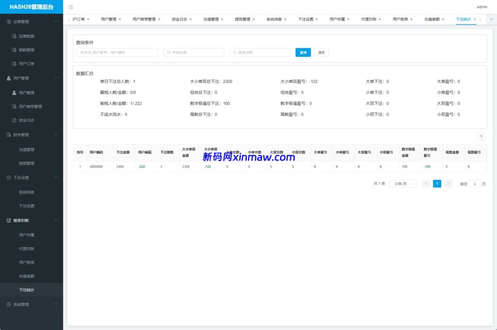Open 资金日志 from its sidebar icon

click(x=14, y=120)
